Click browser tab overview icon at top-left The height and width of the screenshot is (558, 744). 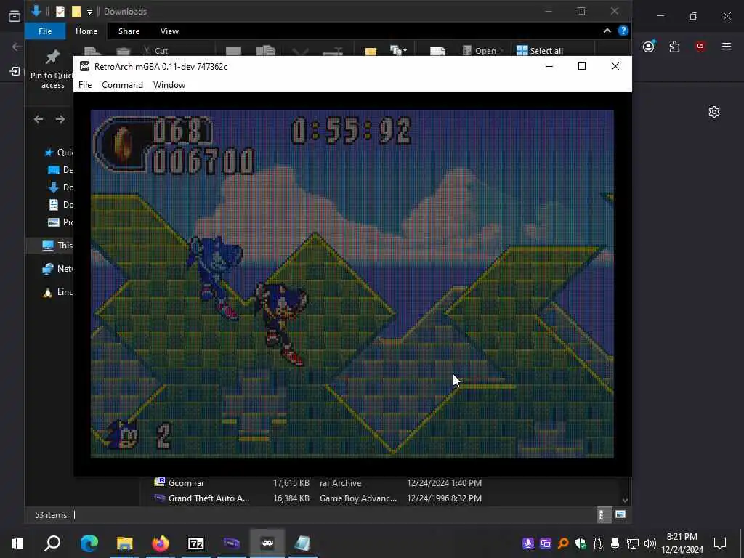15,16
